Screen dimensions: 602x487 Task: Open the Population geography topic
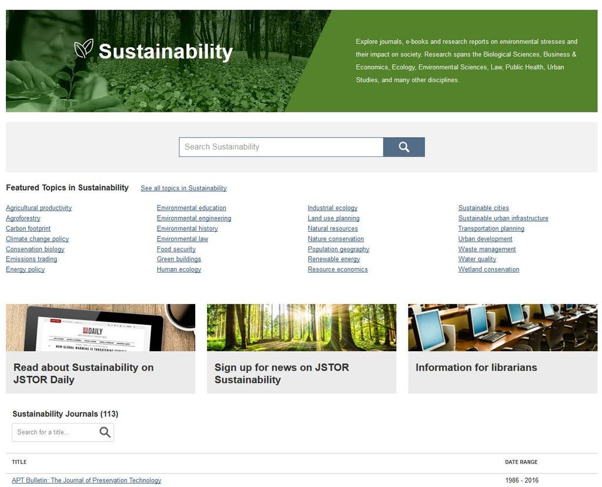(x=338, y=249)
